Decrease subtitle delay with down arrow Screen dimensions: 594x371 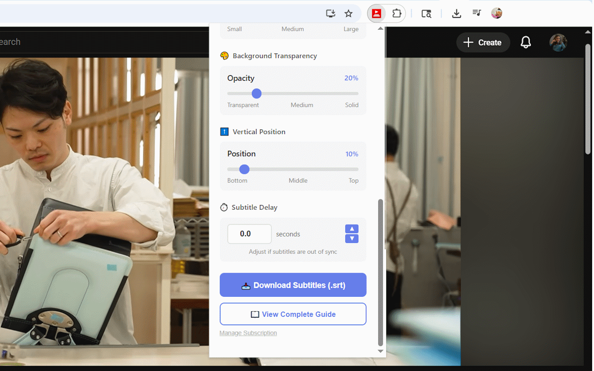click(x=352, y=239)
